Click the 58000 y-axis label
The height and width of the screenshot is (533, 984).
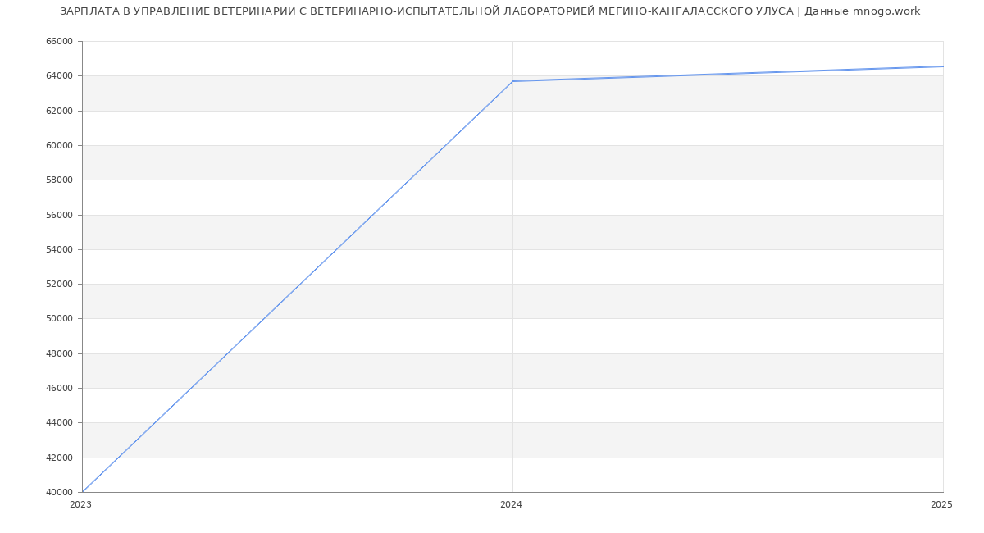pyautogui.click(x=59, y=180)
